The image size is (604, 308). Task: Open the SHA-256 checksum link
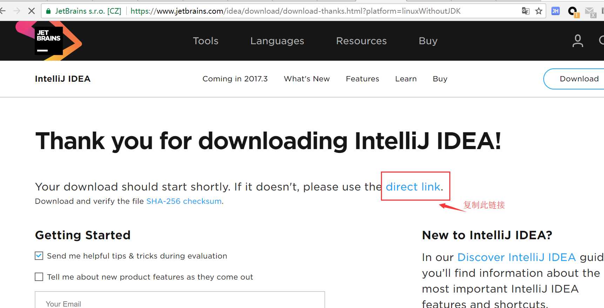point(184,201)
